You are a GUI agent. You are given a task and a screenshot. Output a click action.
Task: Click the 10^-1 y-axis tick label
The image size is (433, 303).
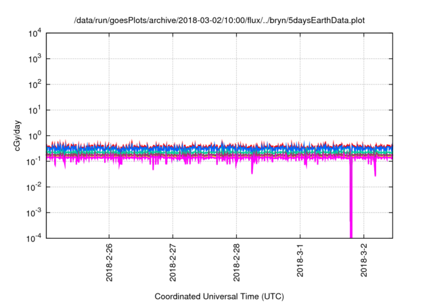(34, 162)
